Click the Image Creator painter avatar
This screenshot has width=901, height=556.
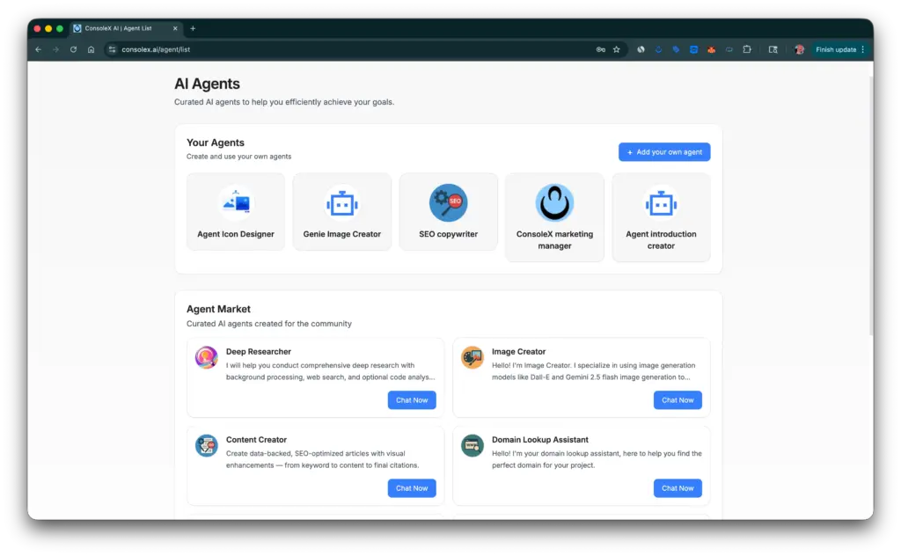pos(472,357)
